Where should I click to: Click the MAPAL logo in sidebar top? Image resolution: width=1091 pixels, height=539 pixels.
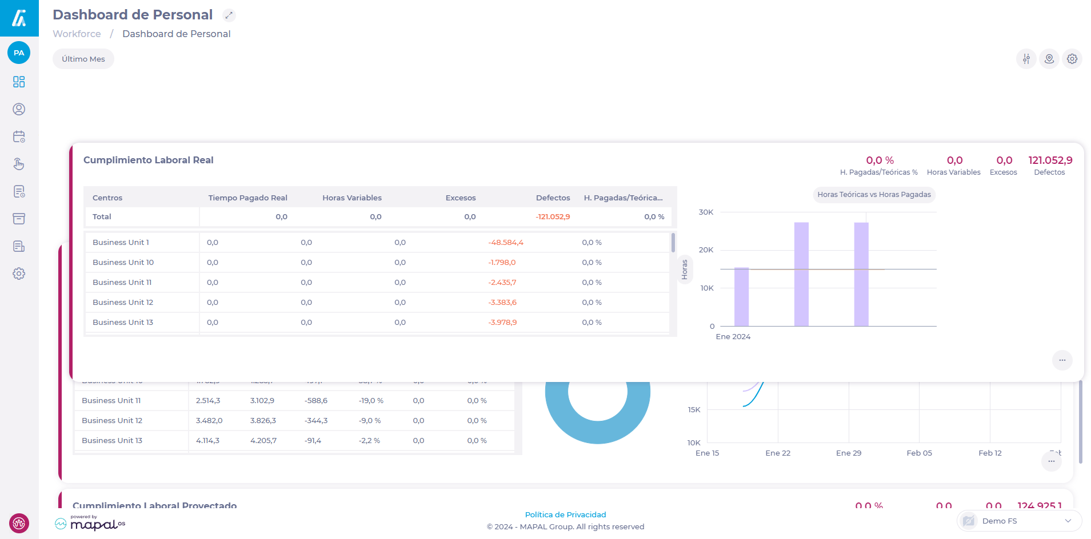[x=19, y=18]
